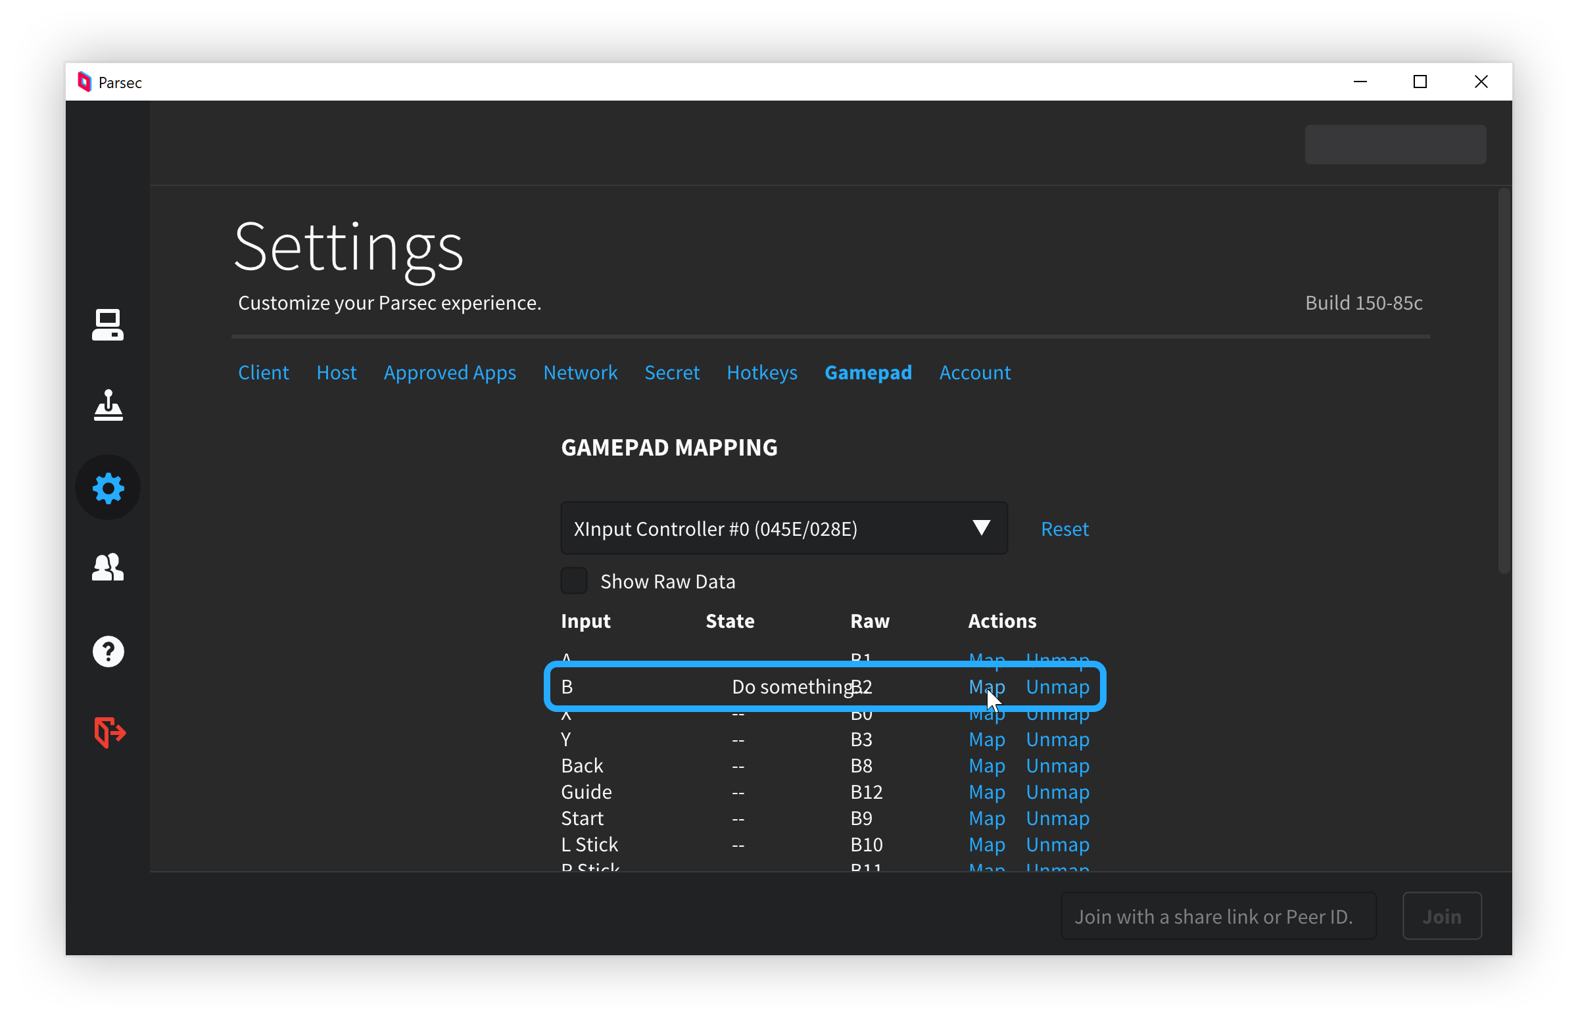Image resolution: width=1578 pixels, height=1019 pixels.
Task: Click the settings page vertical scrollbar
Action: (1503, 381)
